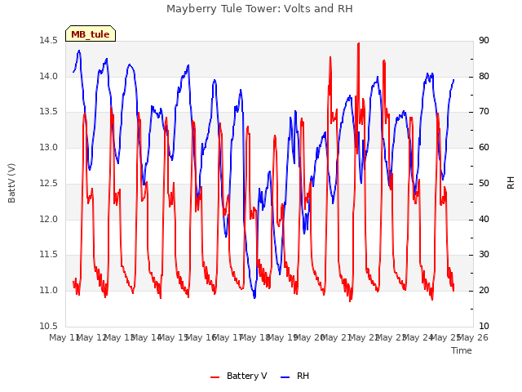
Task: Click the May 11 x-axis tick label
Action: [64, 337]
